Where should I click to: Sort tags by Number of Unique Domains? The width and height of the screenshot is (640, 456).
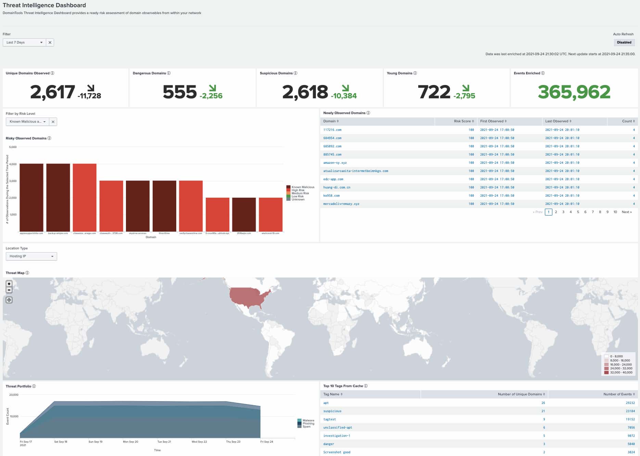[x=521, y=394]
